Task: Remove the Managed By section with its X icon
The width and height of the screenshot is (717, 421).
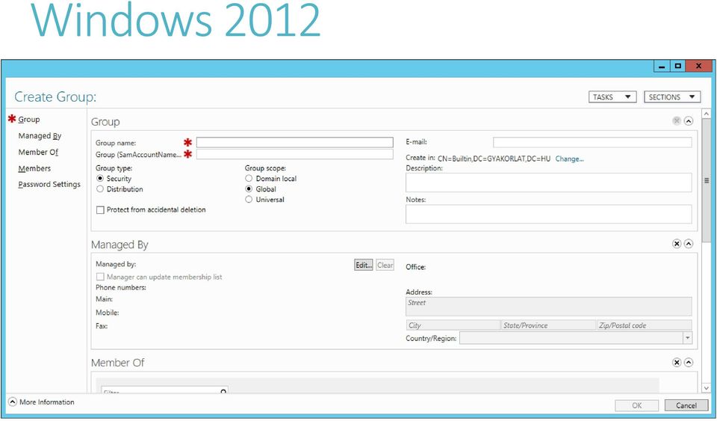Action: click(x=677, y=244)
